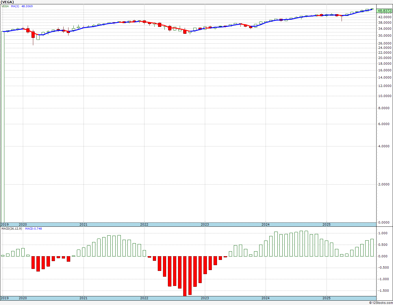The image size is (393, 305).
Task: Click the deepest red MACD histogram bar
Action: click(x=185, y=276)
